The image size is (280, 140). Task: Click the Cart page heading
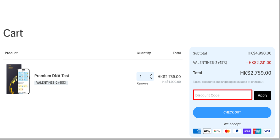[x=13, y=33]
